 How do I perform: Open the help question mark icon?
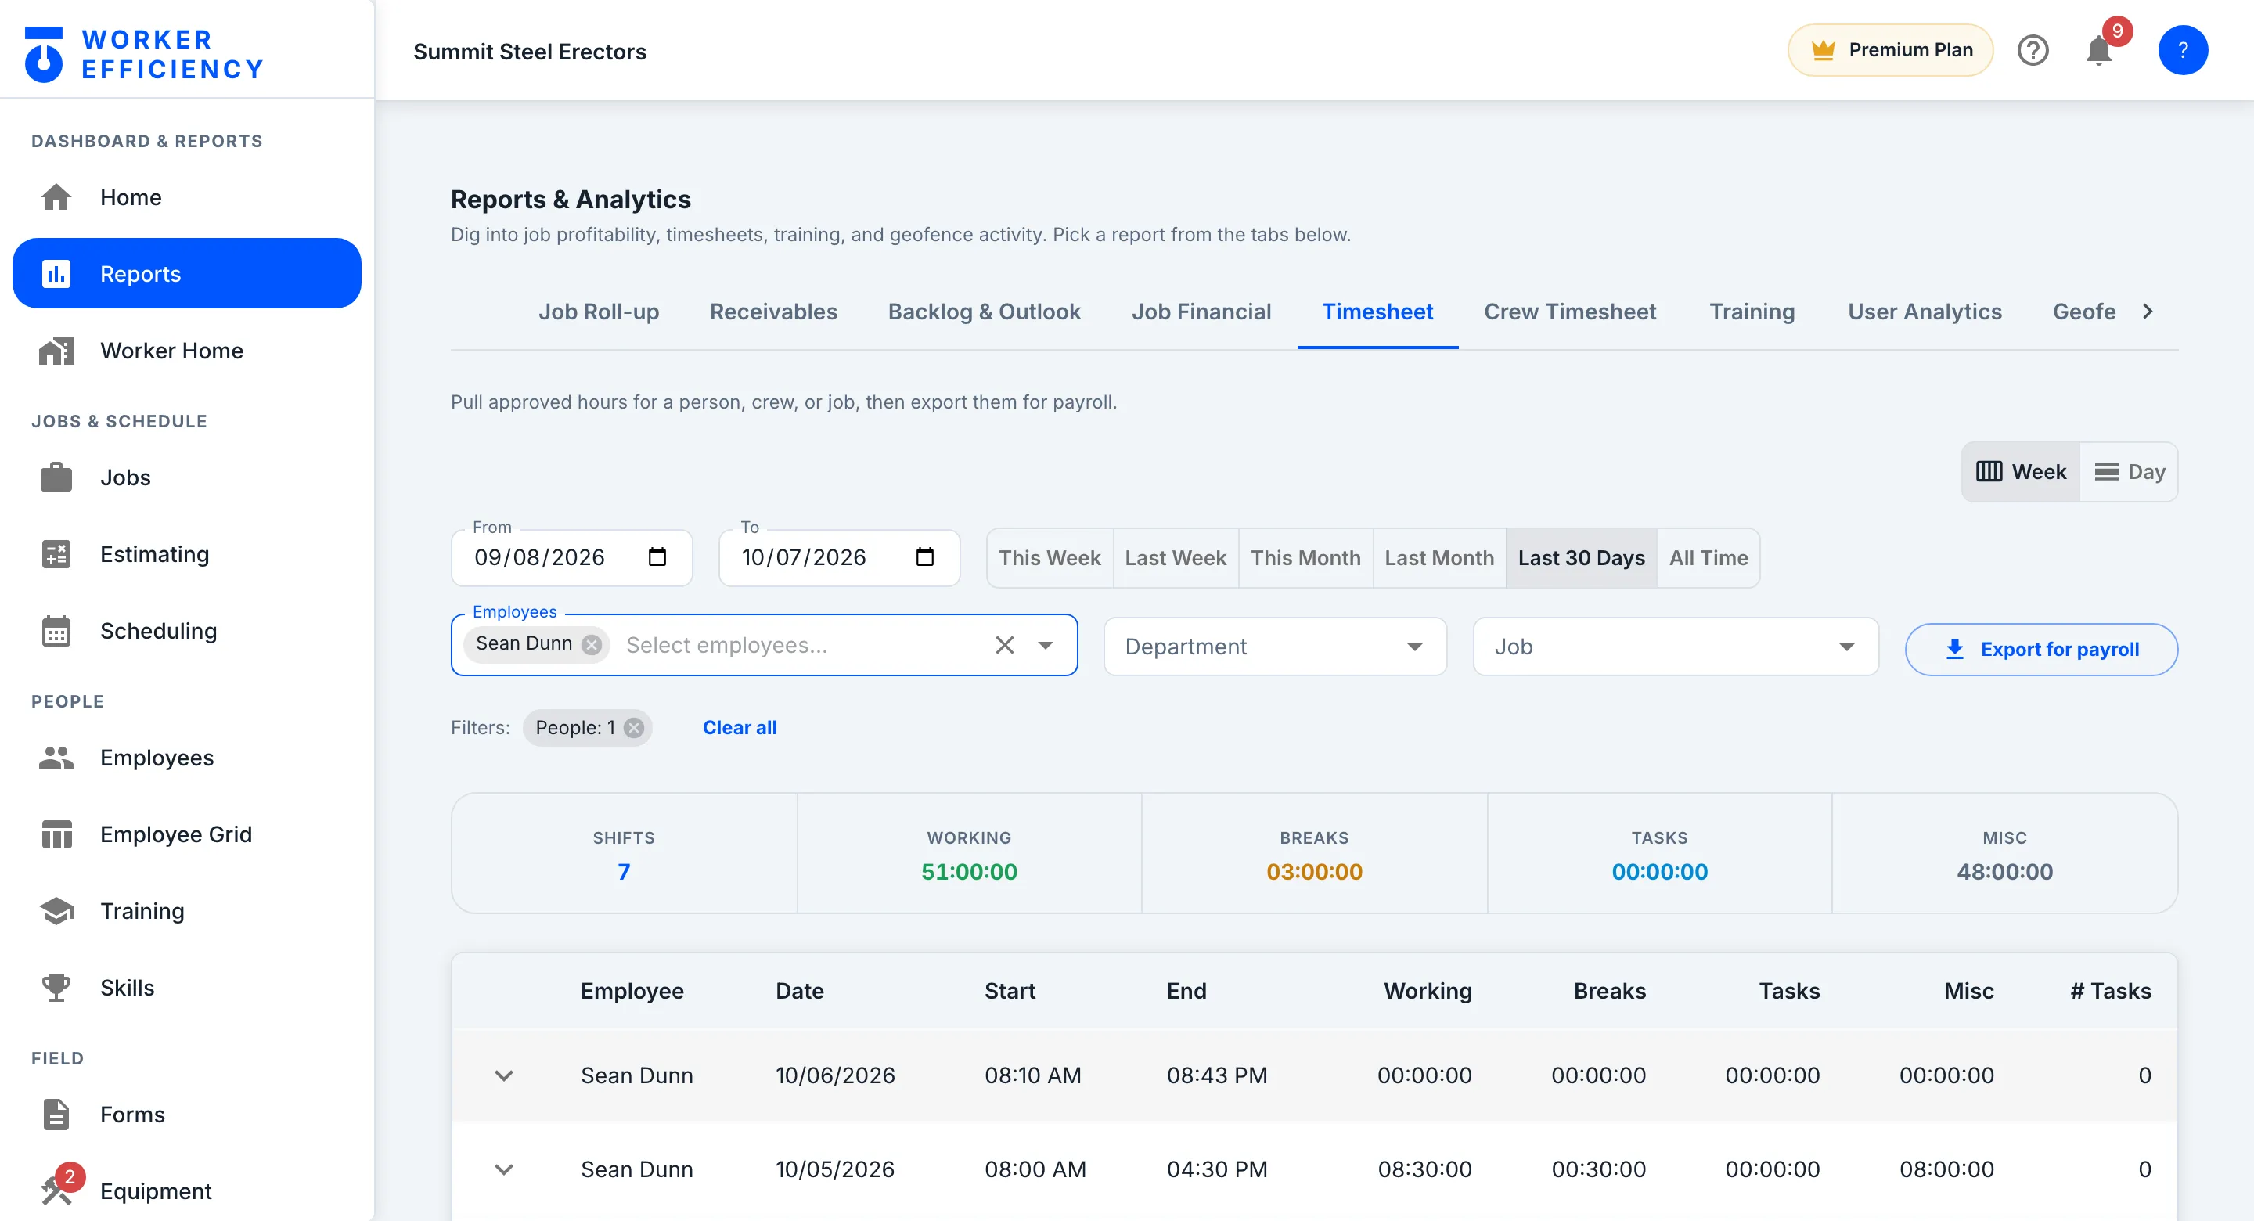tap(2033, 50)
